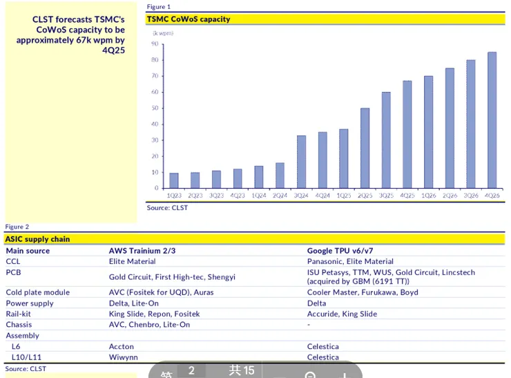Click 'AVC (Fositek for UQD), Auras' cell
511x378 pixels.
pos(162,292)
